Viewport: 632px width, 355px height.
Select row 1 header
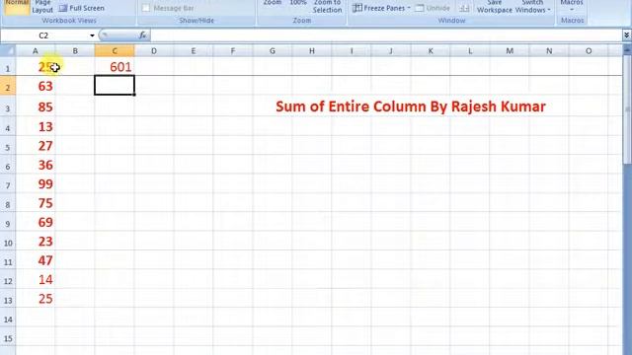click(8, 67)
